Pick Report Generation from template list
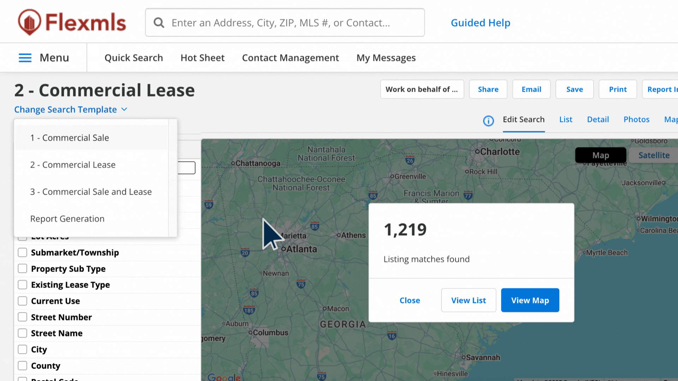 click(x=67, y=219)
